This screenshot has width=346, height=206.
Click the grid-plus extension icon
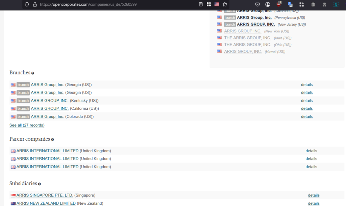pyautogui.click(x=301, y=4)
